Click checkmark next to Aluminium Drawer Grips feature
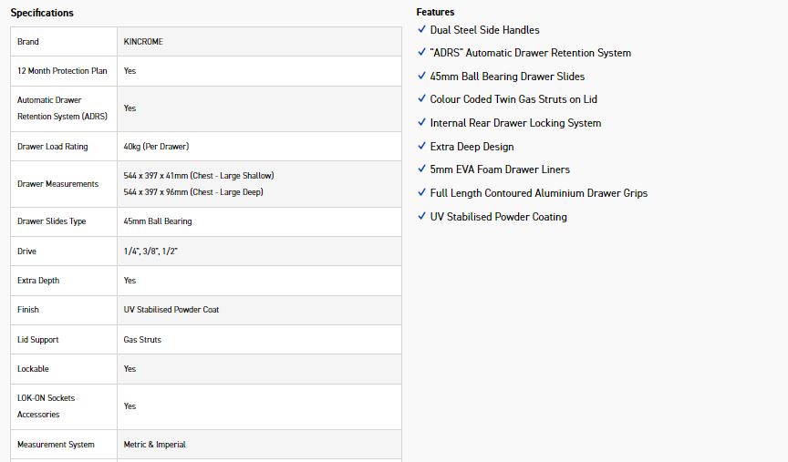The height and width of the screenshot is (462, 788). 421,193
